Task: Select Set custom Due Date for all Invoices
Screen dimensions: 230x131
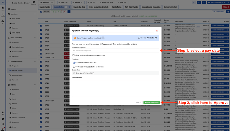Action: [74, 67]
